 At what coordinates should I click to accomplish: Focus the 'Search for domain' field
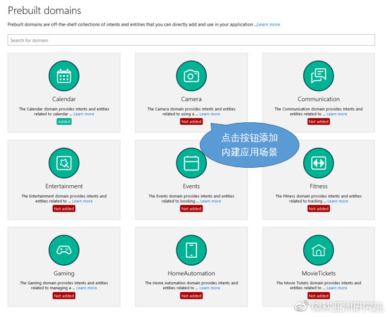click(191, 41)
